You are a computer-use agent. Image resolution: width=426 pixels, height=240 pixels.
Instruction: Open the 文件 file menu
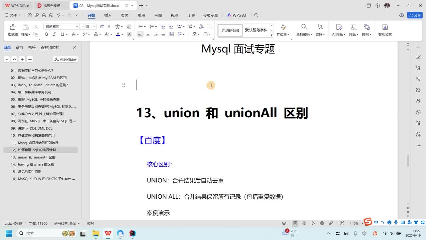(x=13, y=15)
